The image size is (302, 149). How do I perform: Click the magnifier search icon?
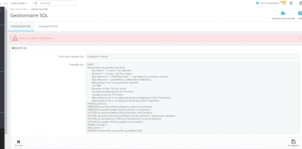click(36, 3)
